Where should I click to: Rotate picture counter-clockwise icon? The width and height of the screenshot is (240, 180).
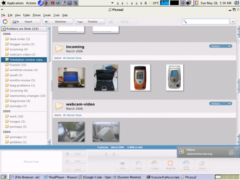(x=106, y=154)
